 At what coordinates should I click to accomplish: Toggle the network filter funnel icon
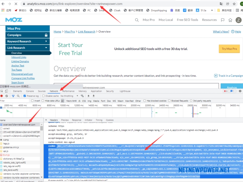13,96
